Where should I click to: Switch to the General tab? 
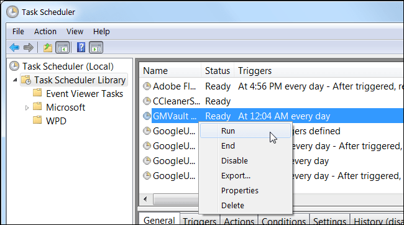(x=159, y=219)
